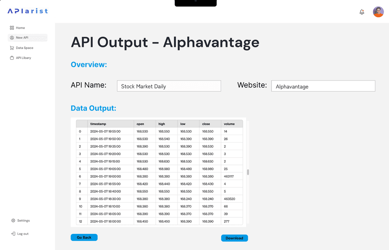Click the close column header
389x250 pixels.
click(x=210, y=124)
